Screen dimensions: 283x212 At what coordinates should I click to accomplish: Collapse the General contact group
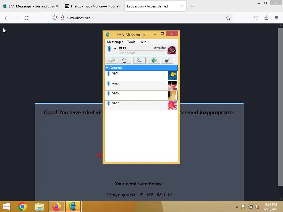pyautogui.click(x=107, y=68)
